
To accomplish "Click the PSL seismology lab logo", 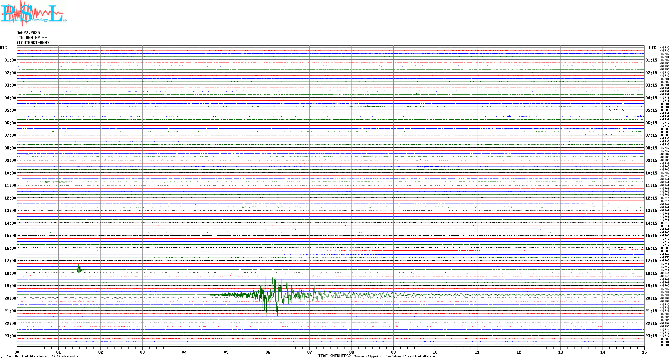I will click(33, 13).
